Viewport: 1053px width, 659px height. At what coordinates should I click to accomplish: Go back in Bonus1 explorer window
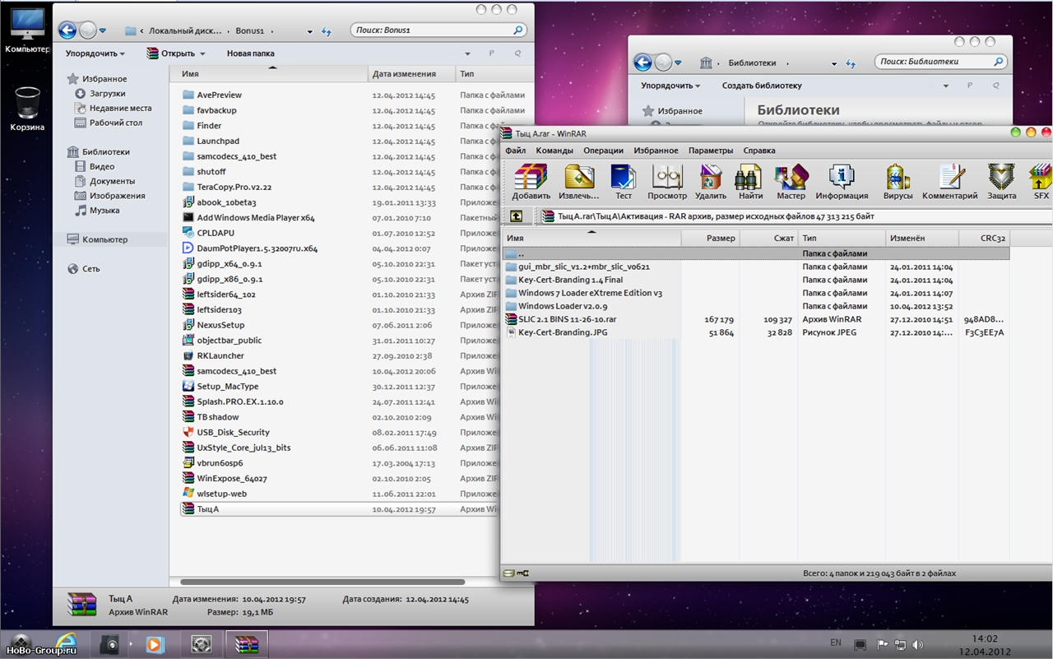tap(67, 30)
